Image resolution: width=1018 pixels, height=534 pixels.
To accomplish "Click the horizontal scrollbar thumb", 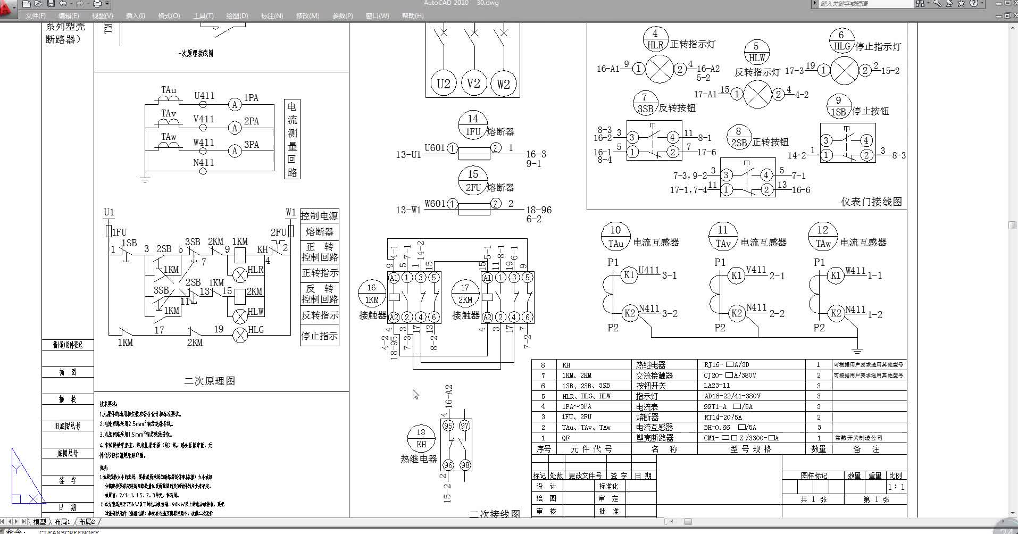I will point(688,521).
